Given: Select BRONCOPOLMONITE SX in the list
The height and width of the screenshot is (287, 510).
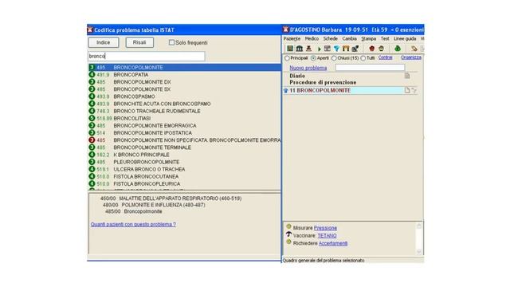Looking at the screenshot, I should click(184, 89).
